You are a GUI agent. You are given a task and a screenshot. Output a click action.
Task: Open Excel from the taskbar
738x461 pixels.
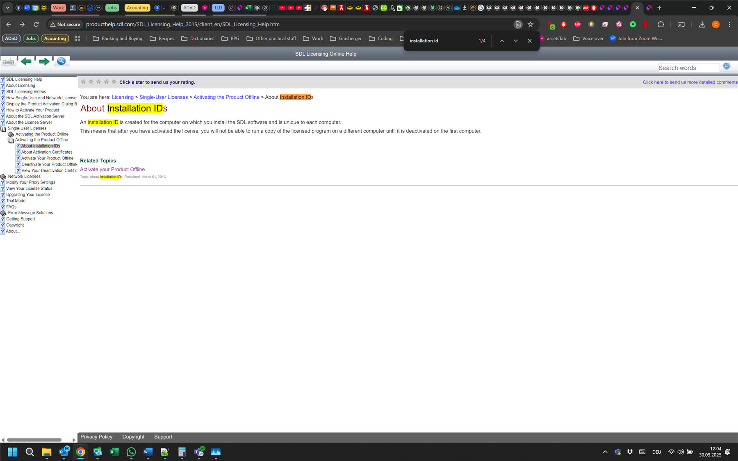(x=114, y=452)
